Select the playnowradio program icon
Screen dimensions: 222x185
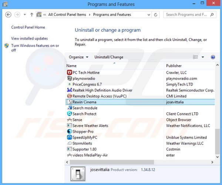point(70,78)
